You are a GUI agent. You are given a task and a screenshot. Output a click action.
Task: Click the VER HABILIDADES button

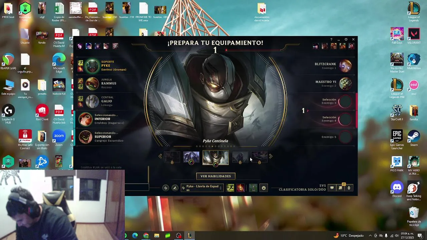pos(216,176)
